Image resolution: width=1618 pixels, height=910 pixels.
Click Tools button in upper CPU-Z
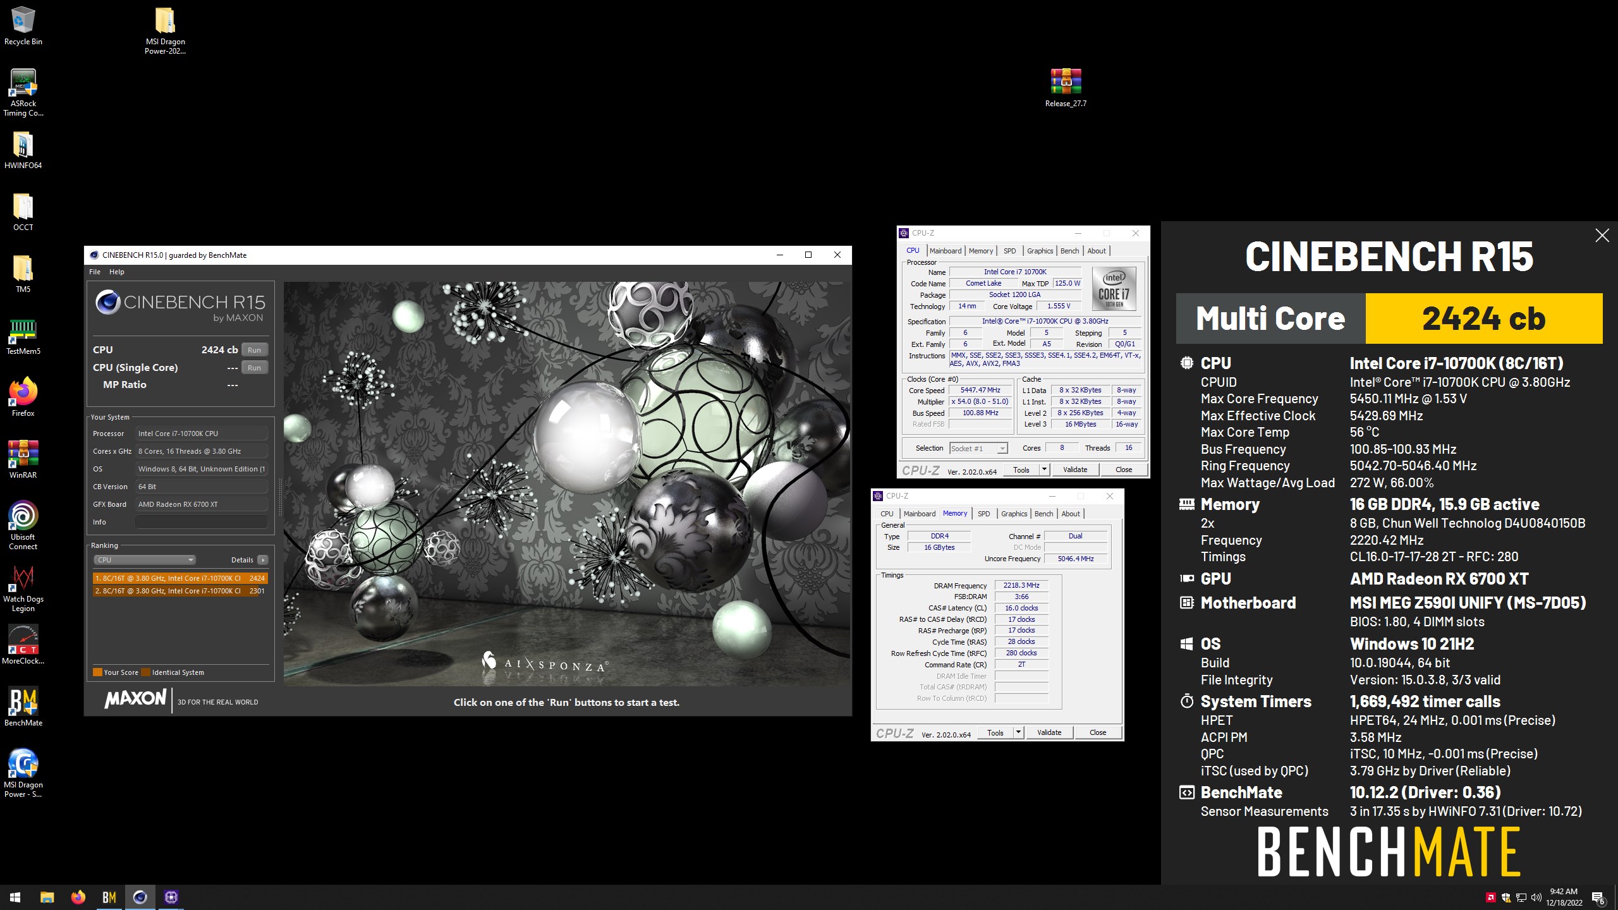1021,470
